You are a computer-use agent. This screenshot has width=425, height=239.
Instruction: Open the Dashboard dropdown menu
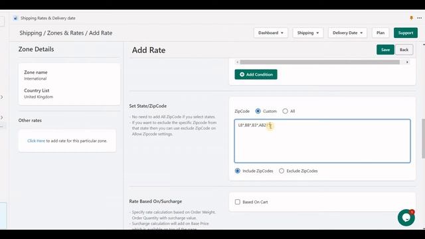(x=271, y=33)
